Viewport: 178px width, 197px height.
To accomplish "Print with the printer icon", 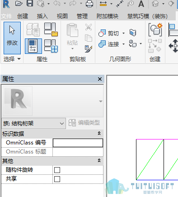I will pos(89,4).
